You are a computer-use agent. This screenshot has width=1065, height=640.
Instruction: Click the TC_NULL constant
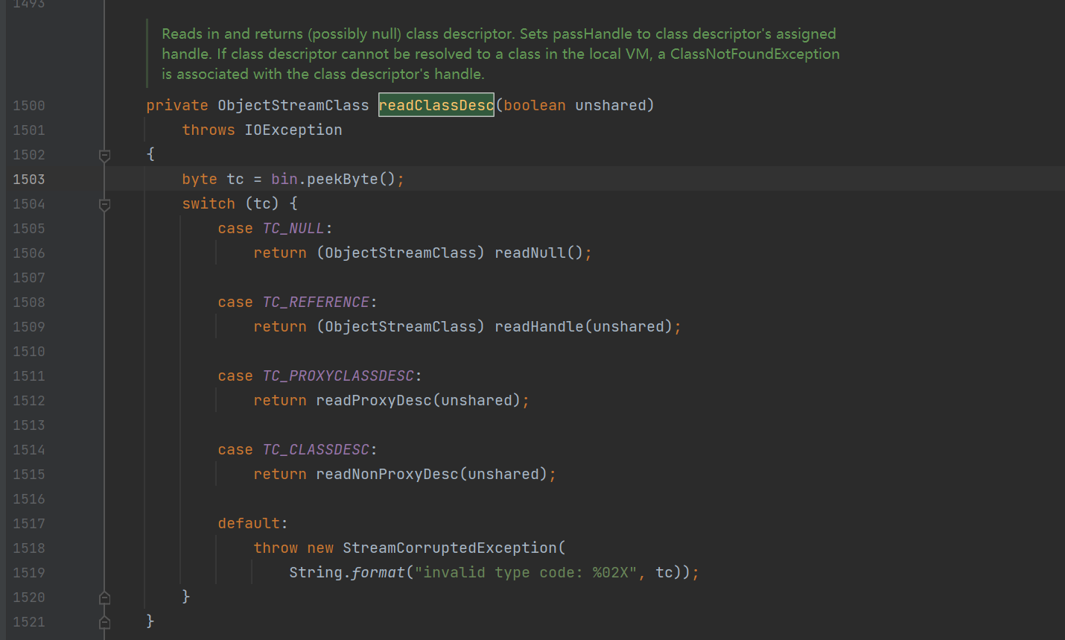pos(293,228)
